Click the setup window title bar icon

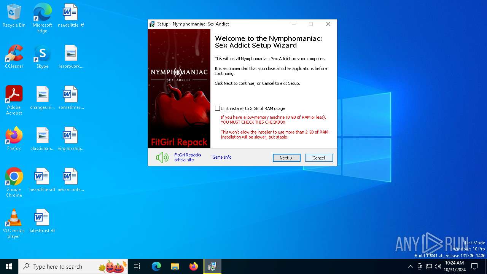tap(153, 24)
